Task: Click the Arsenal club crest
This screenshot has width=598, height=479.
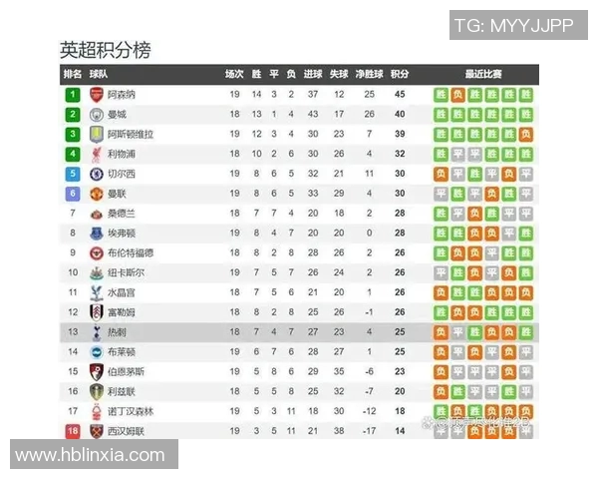Action: point(97,95)
